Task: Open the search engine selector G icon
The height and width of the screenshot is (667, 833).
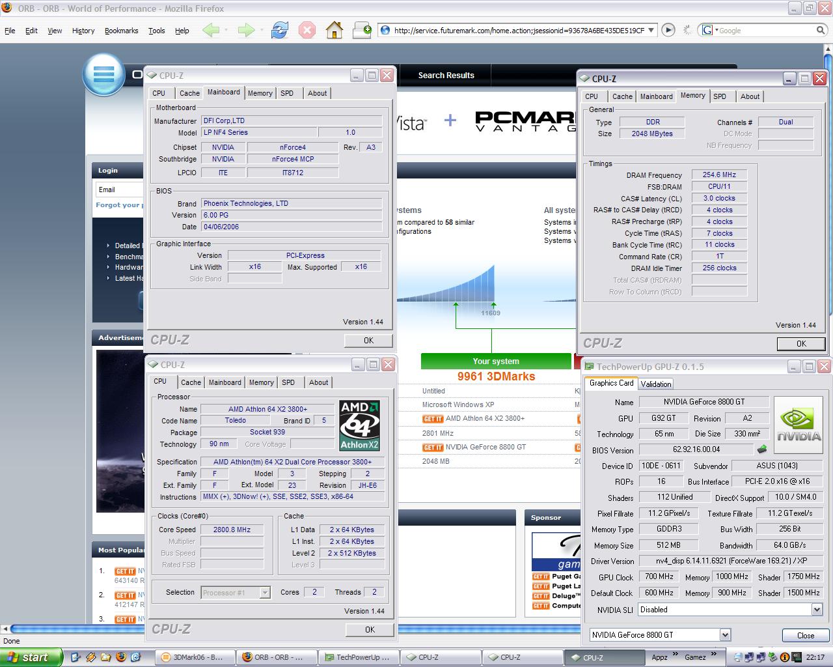Action: (709, 30)
